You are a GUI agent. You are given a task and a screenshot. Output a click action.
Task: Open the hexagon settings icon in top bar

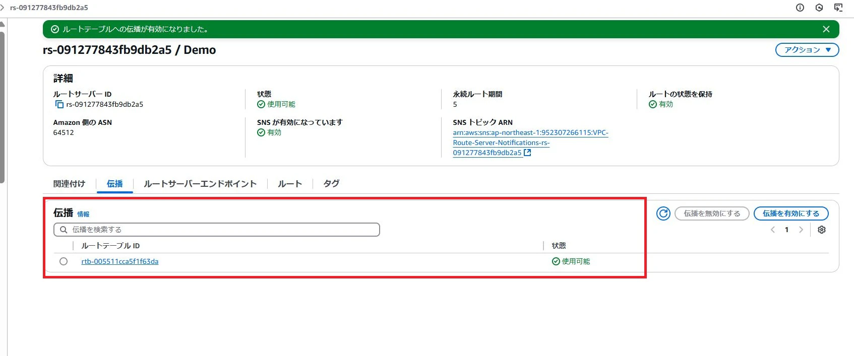(819, 8)
